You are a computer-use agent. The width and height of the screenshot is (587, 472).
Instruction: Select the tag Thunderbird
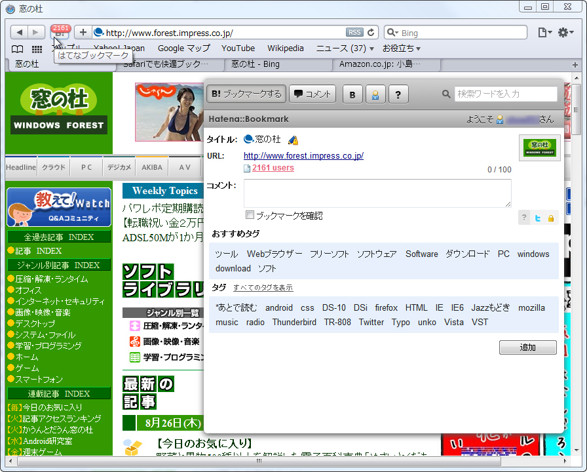pyautogui.click(x=294, y=323)
